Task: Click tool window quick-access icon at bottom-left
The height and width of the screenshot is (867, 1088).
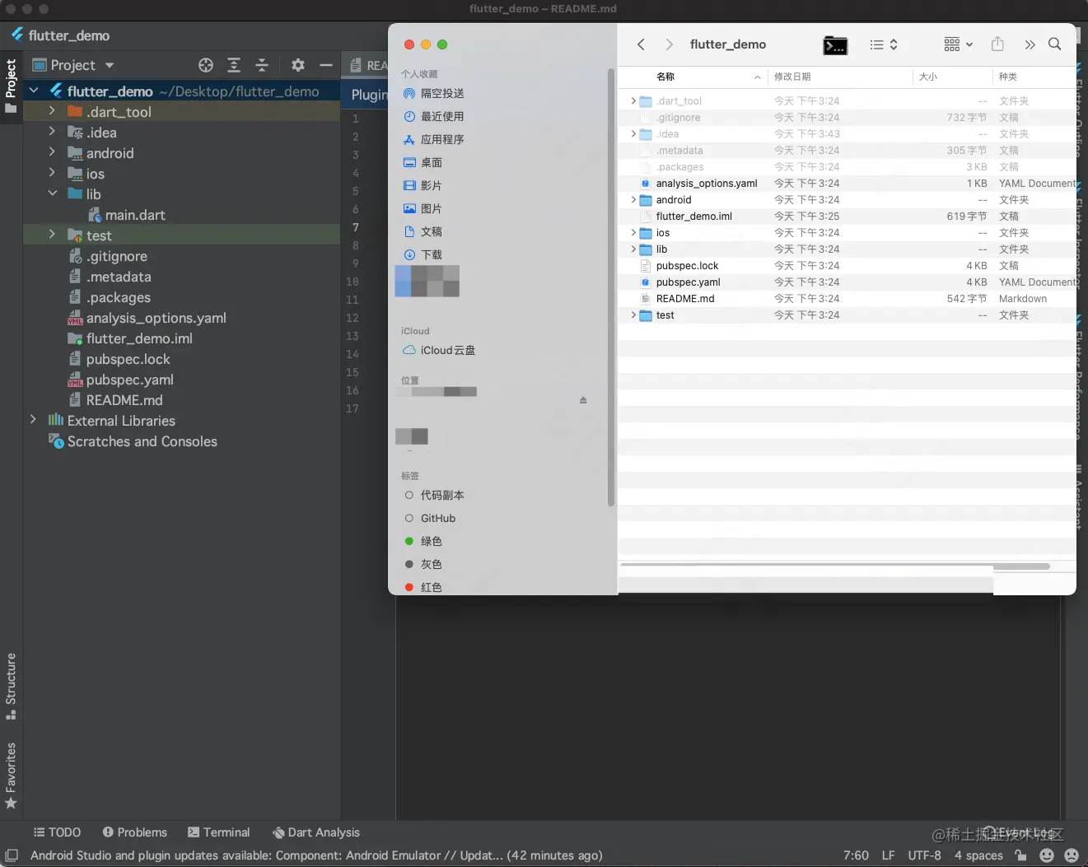Action: (12, 855)
